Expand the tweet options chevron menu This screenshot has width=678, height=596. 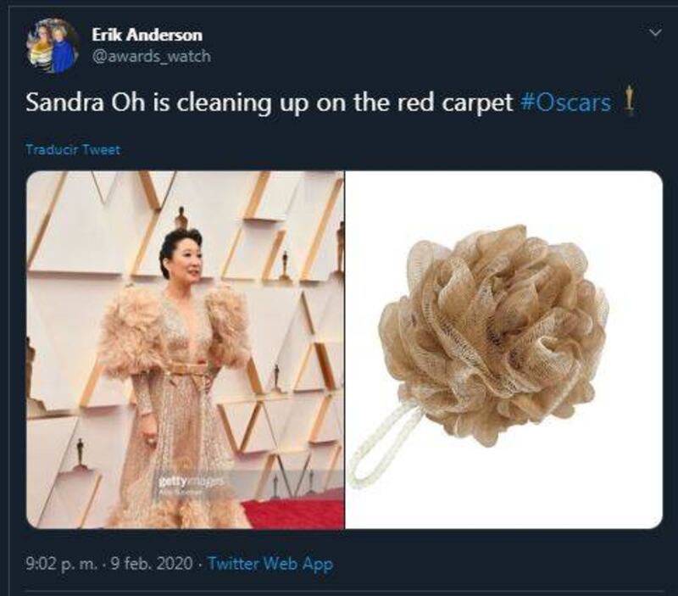655,32
